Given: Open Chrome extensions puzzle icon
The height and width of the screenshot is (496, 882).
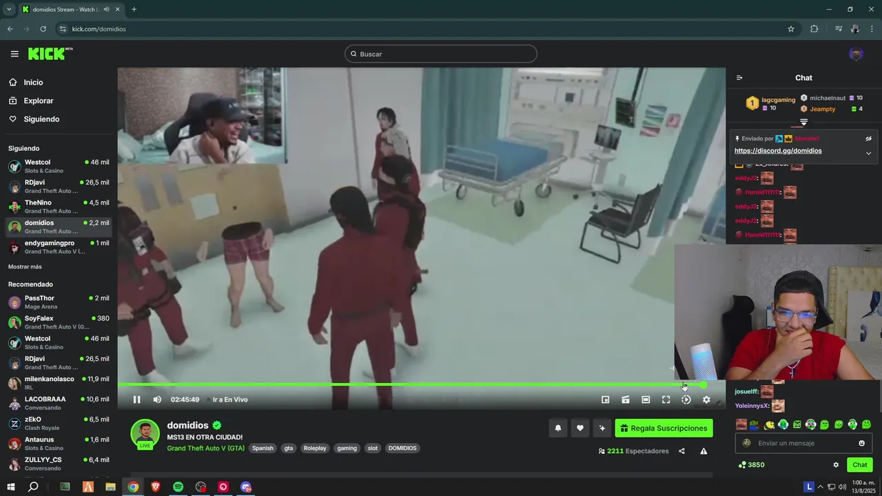Looking at the screenshot, I should 814,29.
